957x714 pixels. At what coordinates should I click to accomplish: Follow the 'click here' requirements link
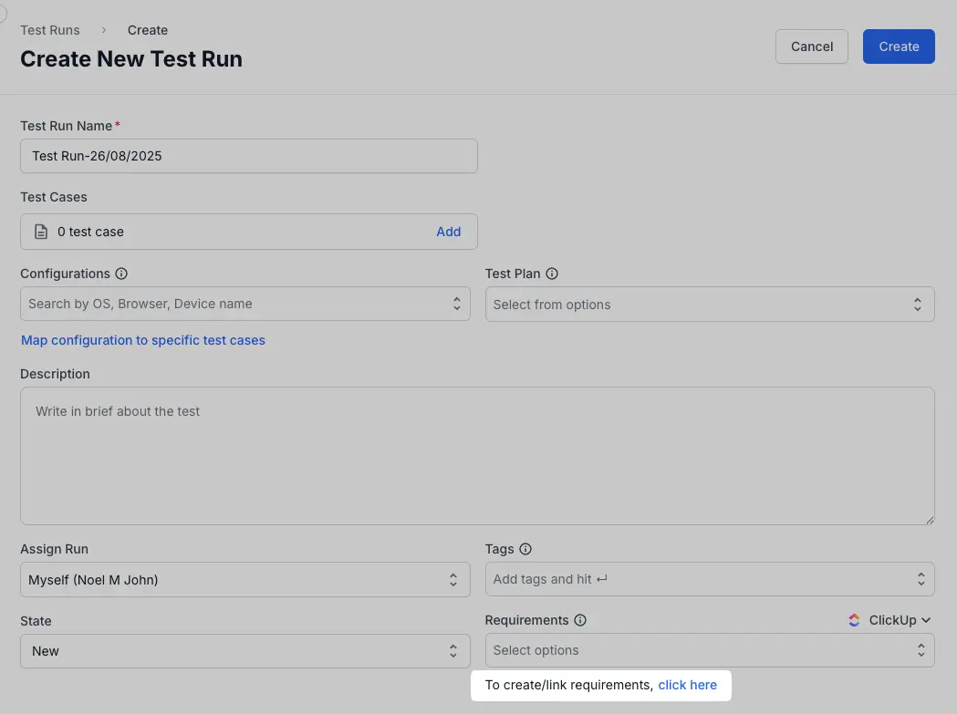click(x=687, y=685)
